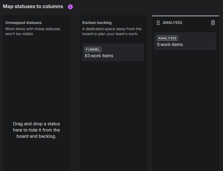Select the FUNNEL status card
Viewport: 223px width, 171px height.
coord(113,53)
